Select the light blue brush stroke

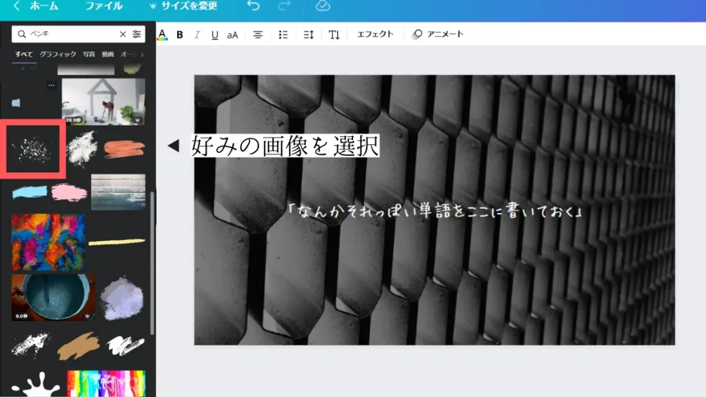point(30,192)
